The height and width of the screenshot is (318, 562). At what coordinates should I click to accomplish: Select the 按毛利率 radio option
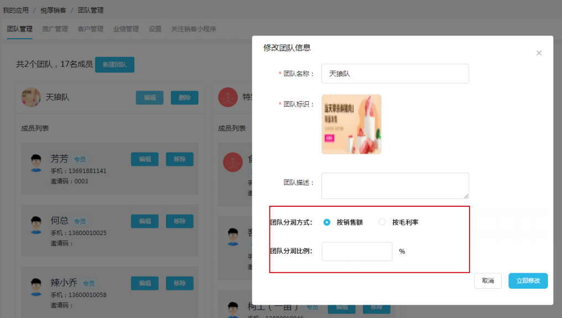click(x=382, y=222)
